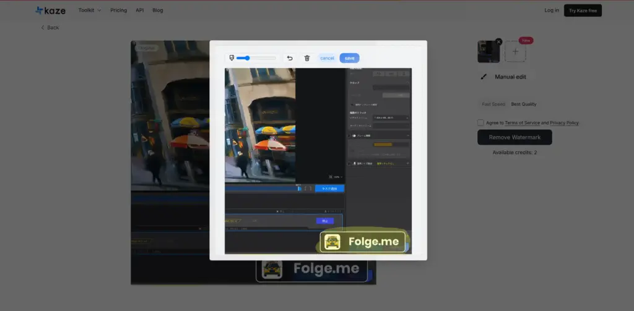Click the Try Kaze free button
The width and height of the screenshot is (634, 311).
[583, 11]
